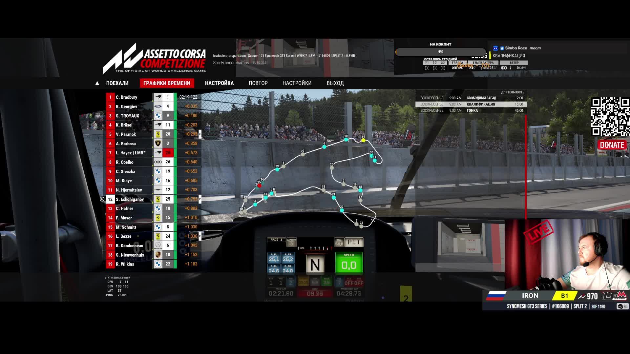Click the ВЫХОД exit button
The image size is (630, 354).
335,83
